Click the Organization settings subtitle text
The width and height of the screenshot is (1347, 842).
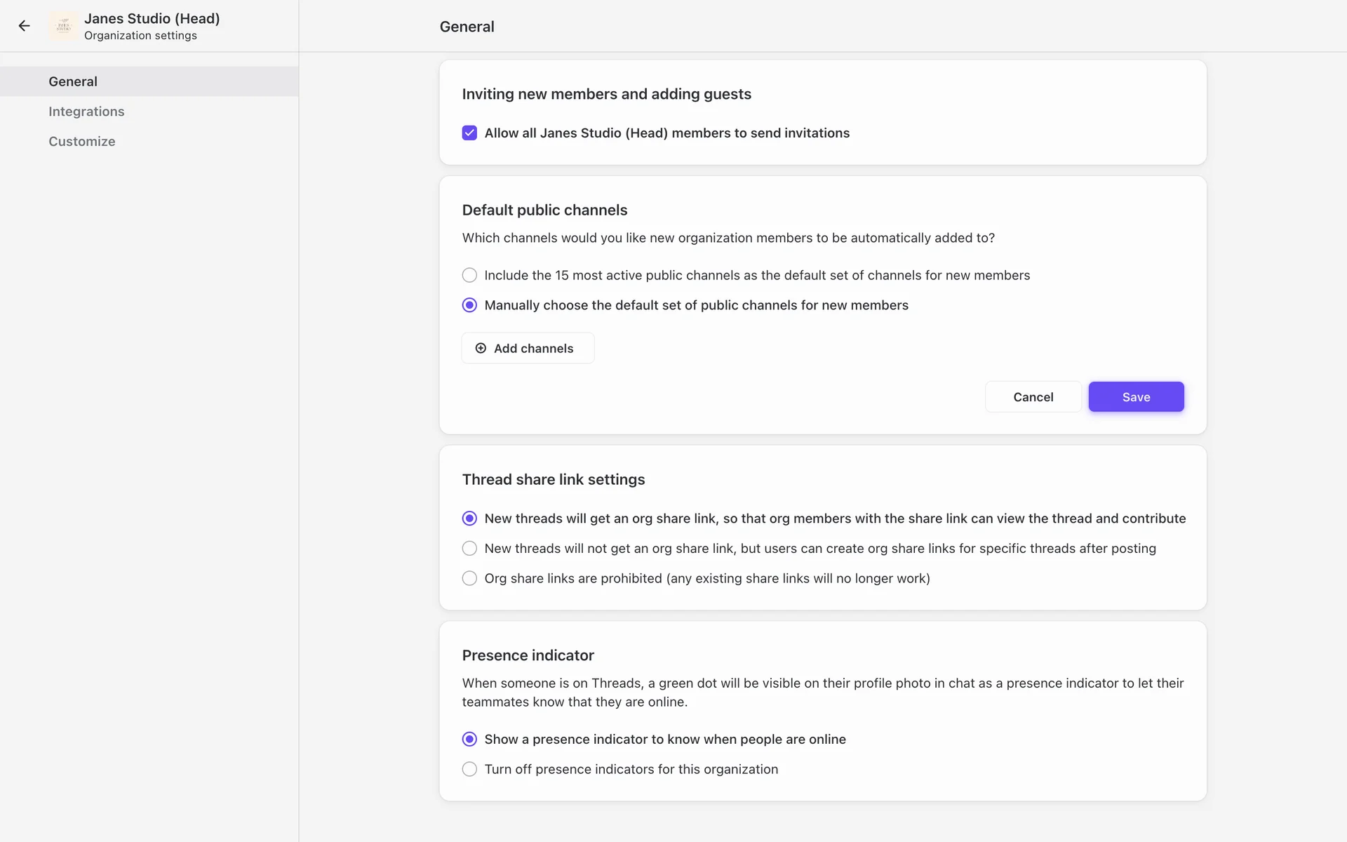click(140, 36)
